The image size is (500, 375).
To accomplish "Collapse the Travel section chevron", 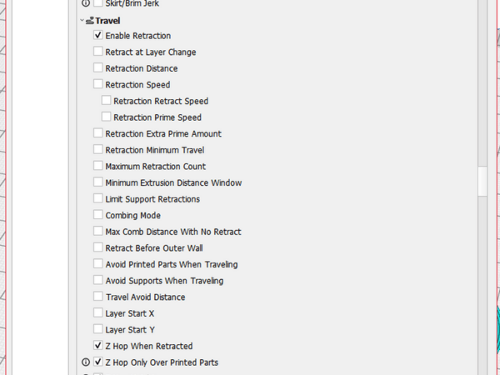I will 82,19.
